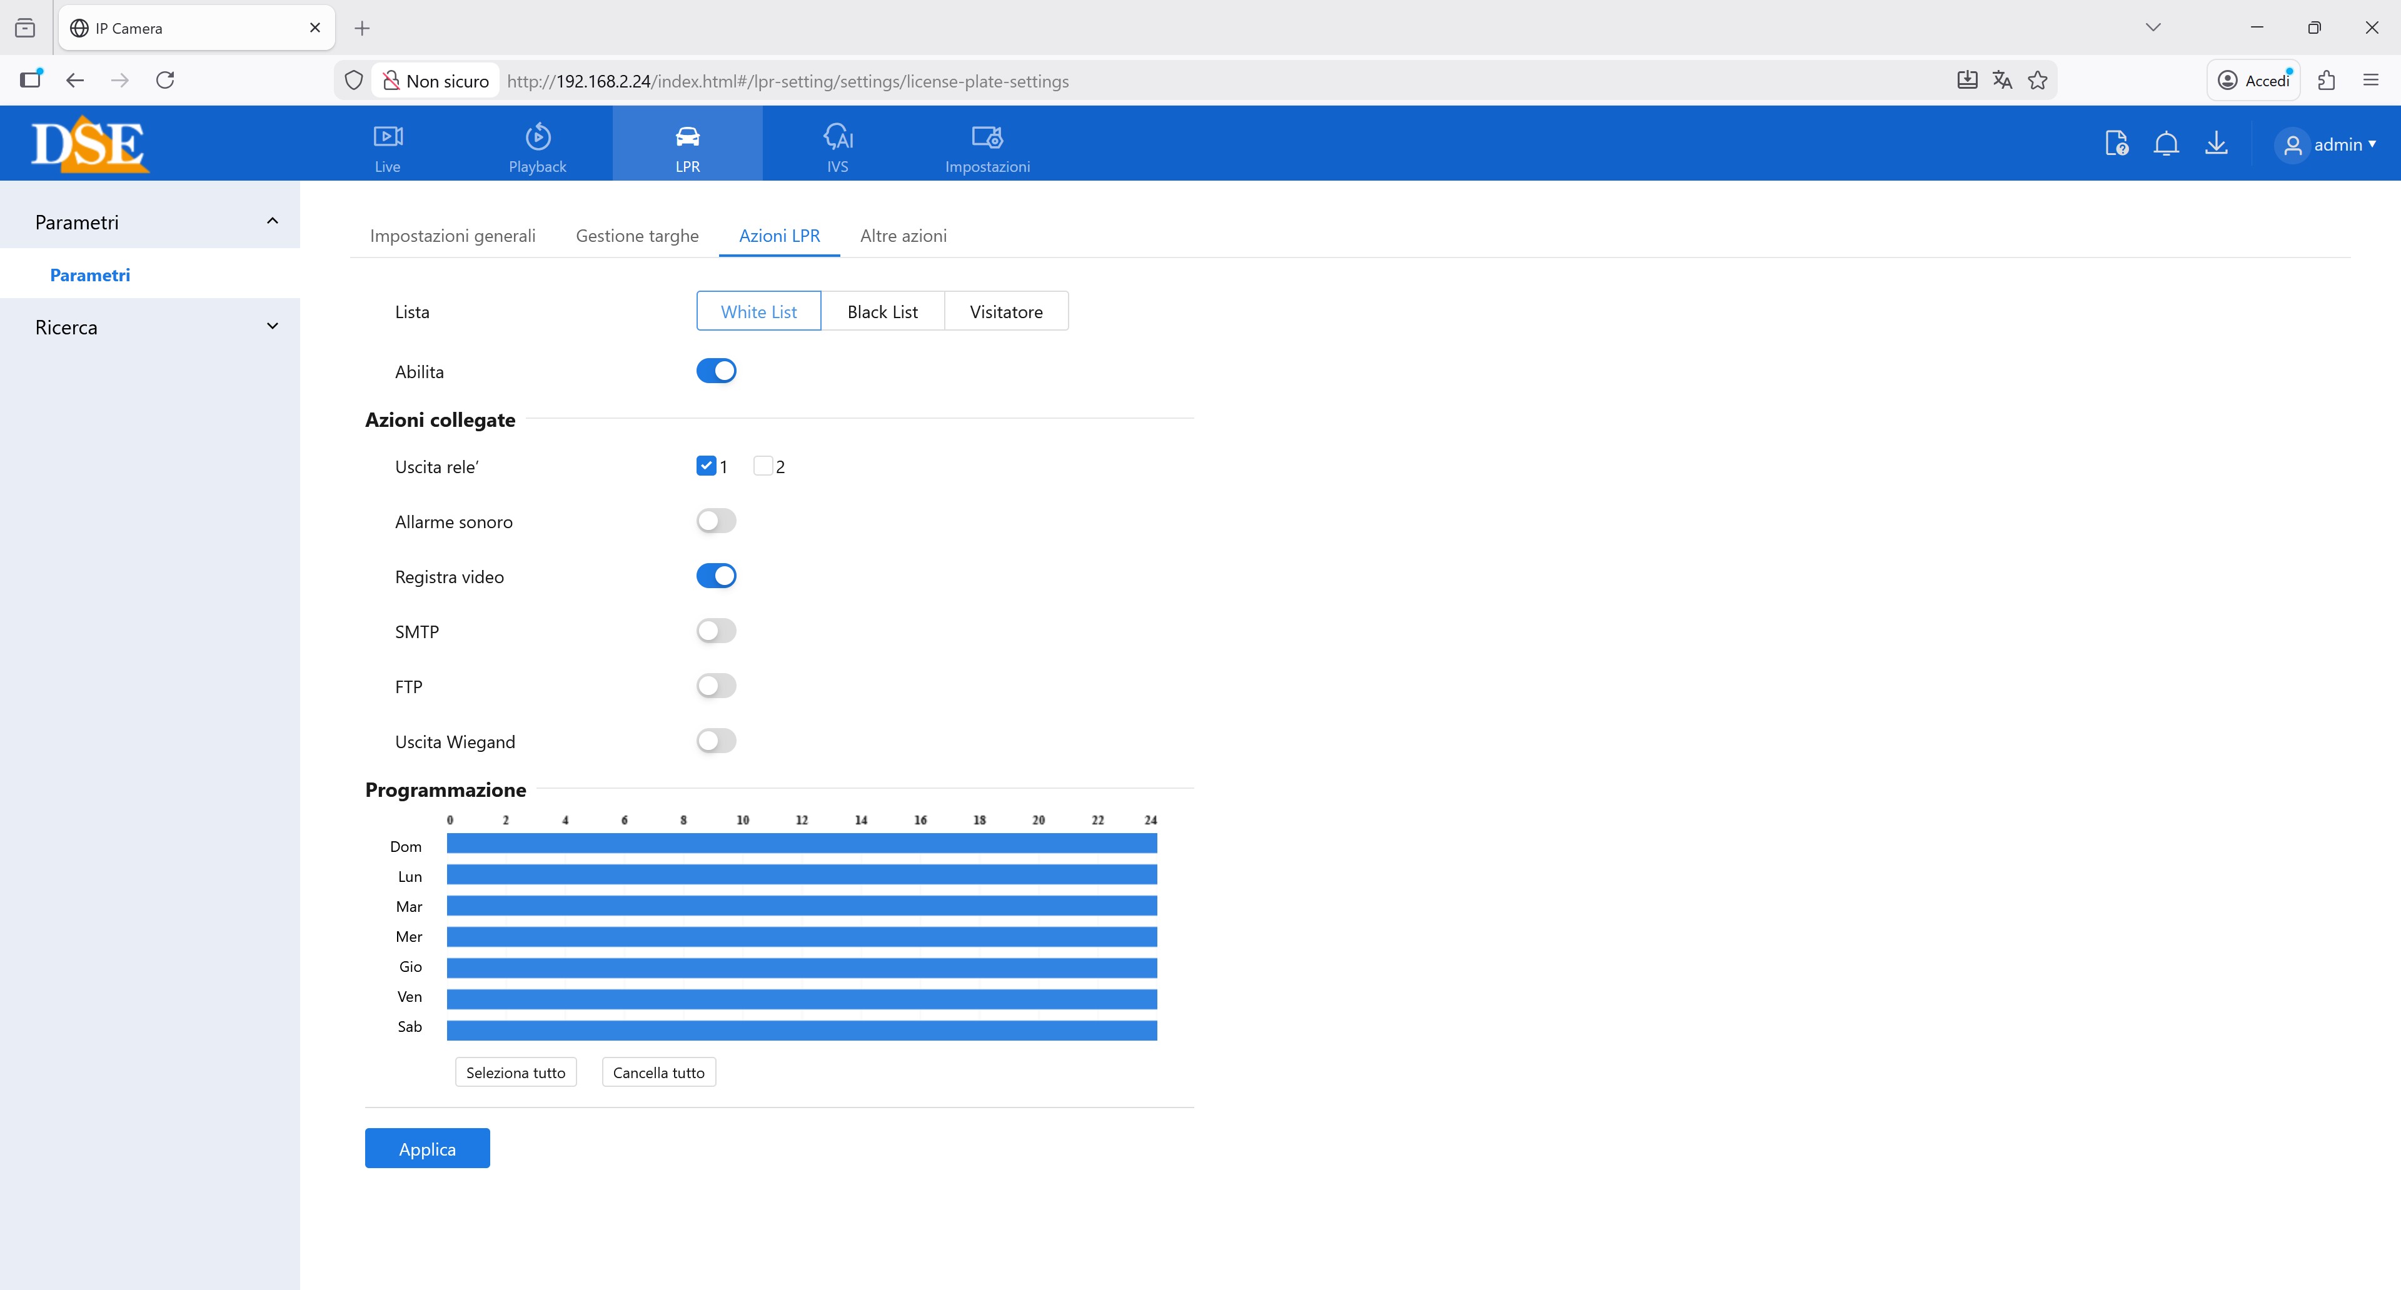The height and width of the screenshot is (1290, 2401).
Task: Click the help document icon
Action: 2116,144
